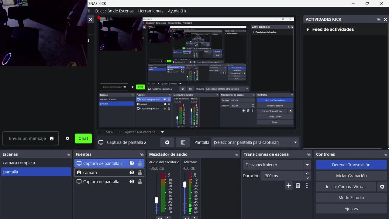The height and width of the screenshot is (219, 389).
Task: Click the lightning bolt Feed icon
Action: tap(308, 30)
